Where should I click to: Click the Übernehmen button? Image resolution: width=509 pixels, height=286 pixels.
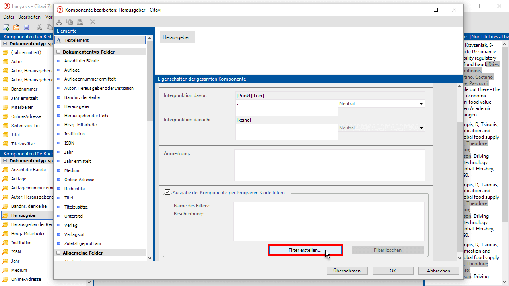tap(347, 271)
